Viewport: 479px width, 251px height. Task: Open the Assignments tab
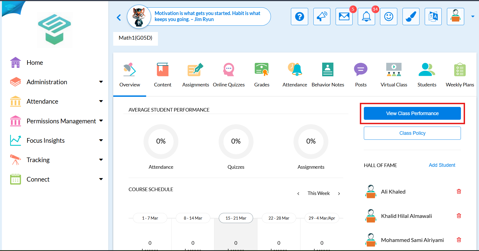(x=196, y=75)
